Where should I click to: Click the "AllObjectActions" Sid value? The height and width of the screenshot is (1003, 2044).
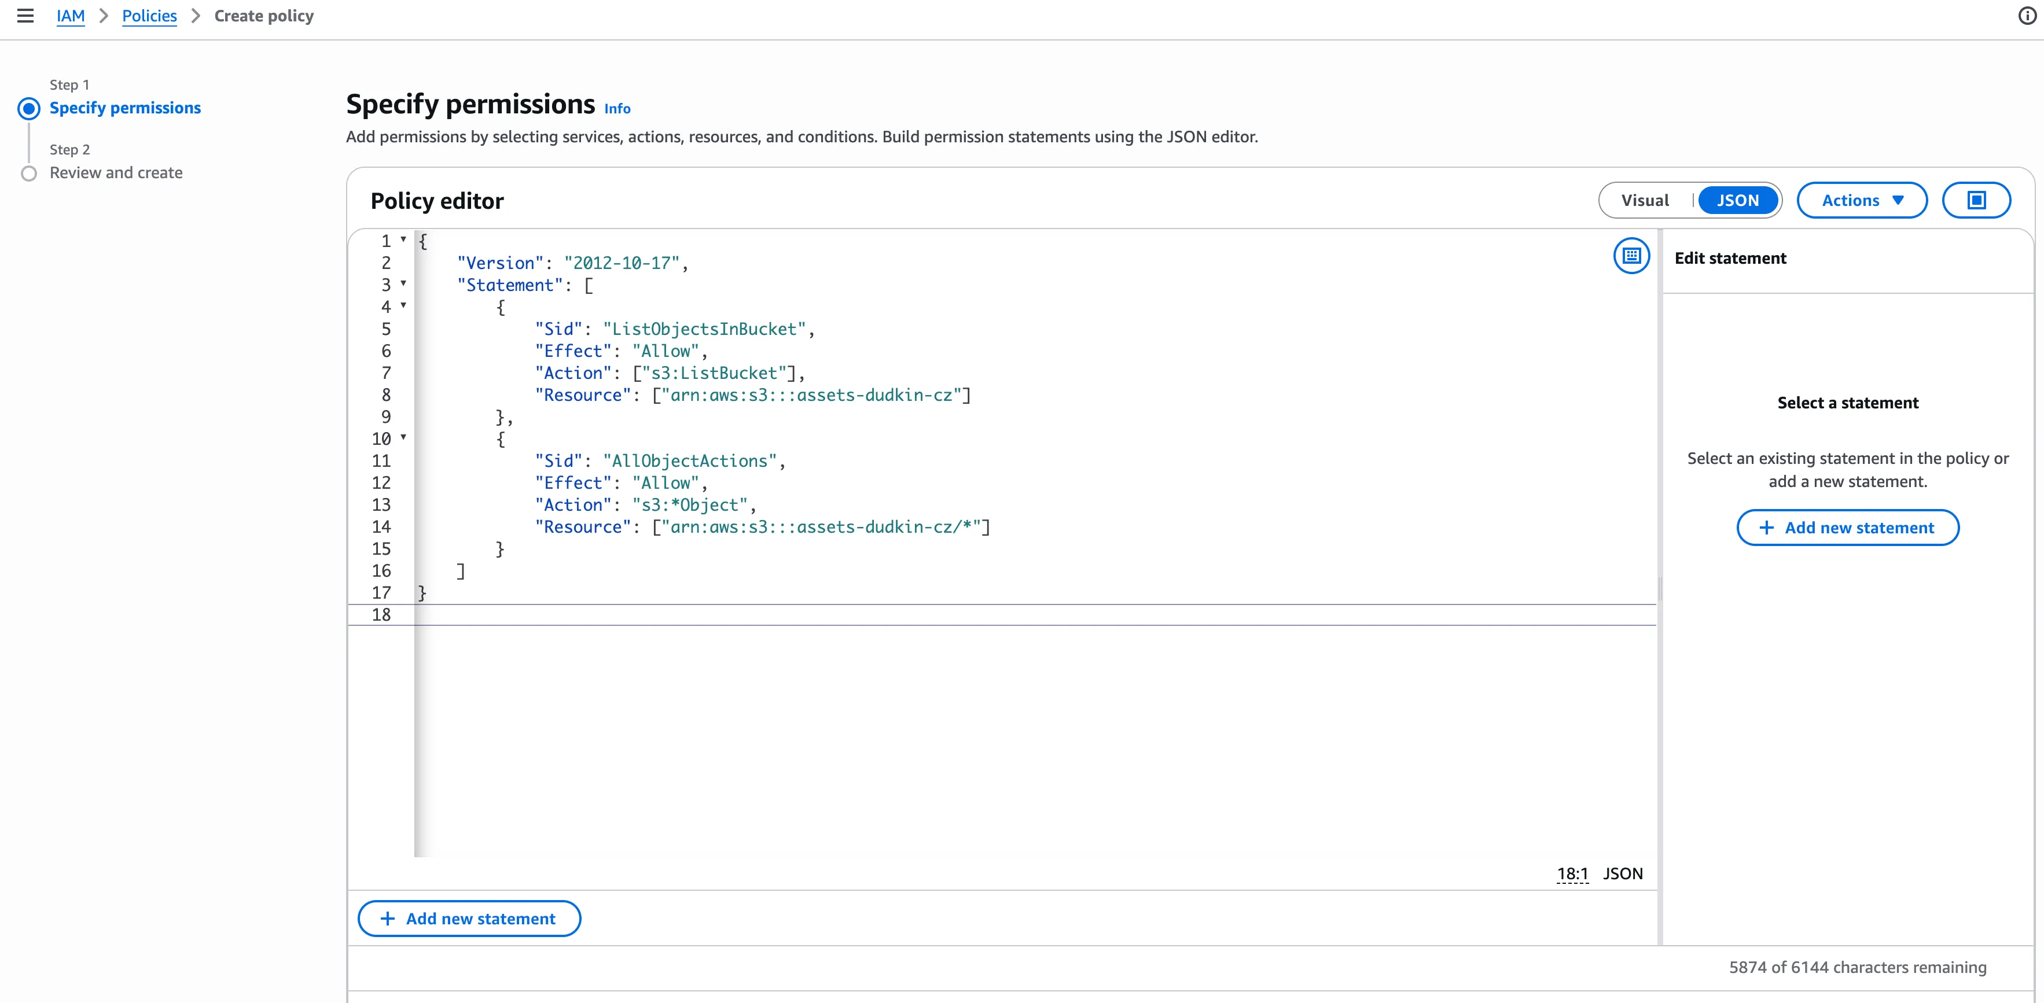click(x=690, y=460)
